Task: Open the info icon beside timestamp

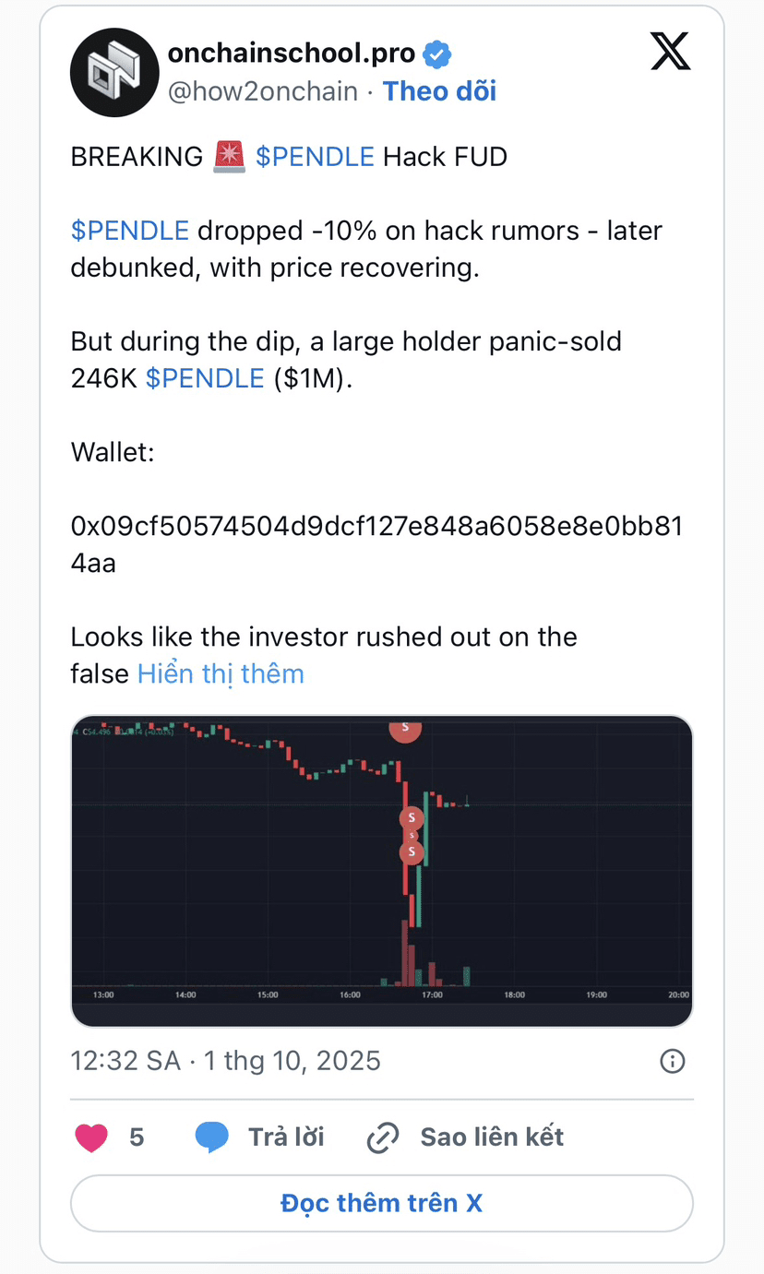Action: tap(673, 1061)
